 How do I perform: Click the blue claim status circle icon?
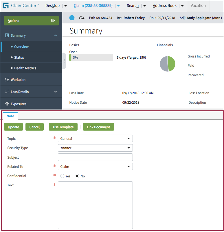click(x=72, y=18)
